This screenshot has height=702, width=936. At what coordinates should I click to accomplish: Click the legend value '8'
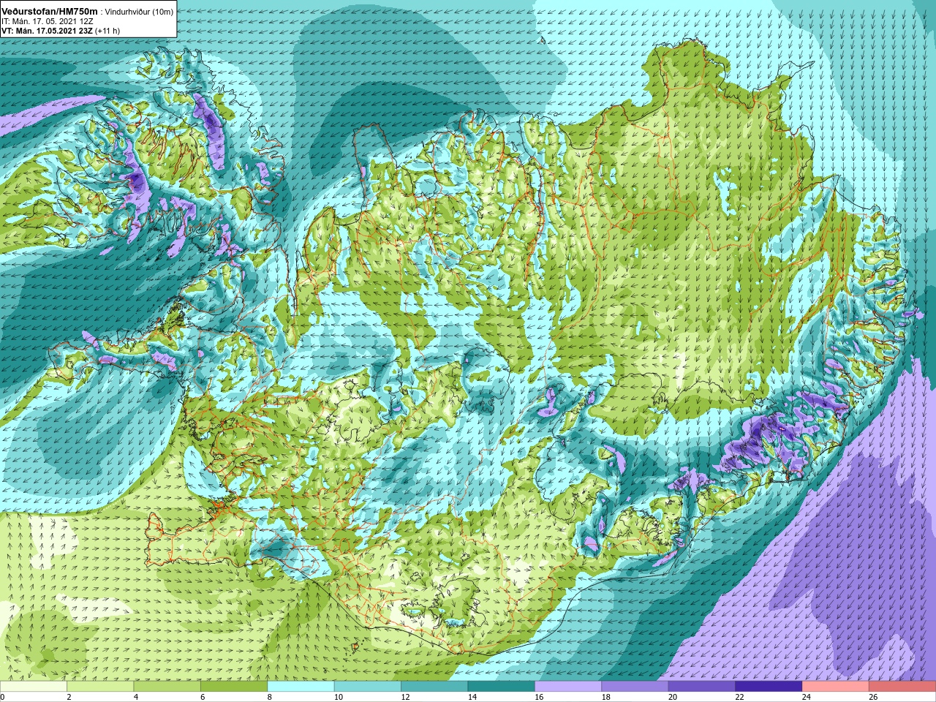point(270,697)
